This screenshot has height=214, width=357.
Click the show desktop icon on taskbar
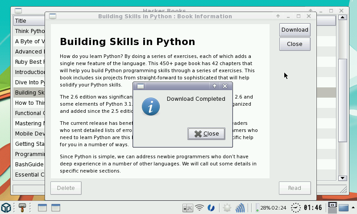click(x=343, y=208)
